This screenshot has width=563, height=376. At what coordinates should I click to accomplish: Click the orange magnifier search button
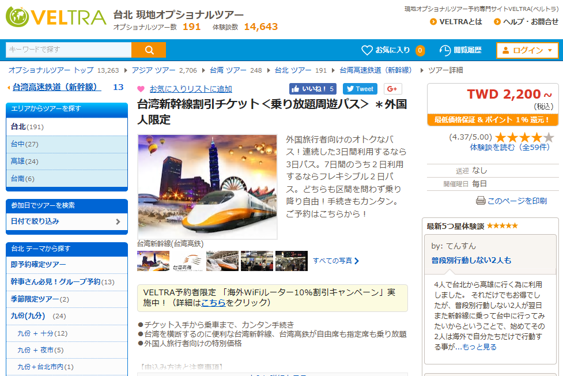click(x=149, y=50)
